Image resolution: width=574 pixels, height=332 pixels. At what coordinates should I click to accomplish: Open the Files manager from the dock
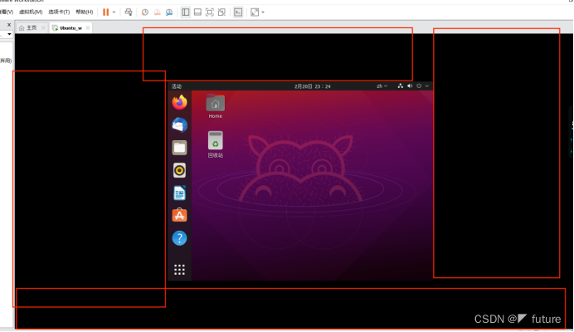(x=179, y=148)
